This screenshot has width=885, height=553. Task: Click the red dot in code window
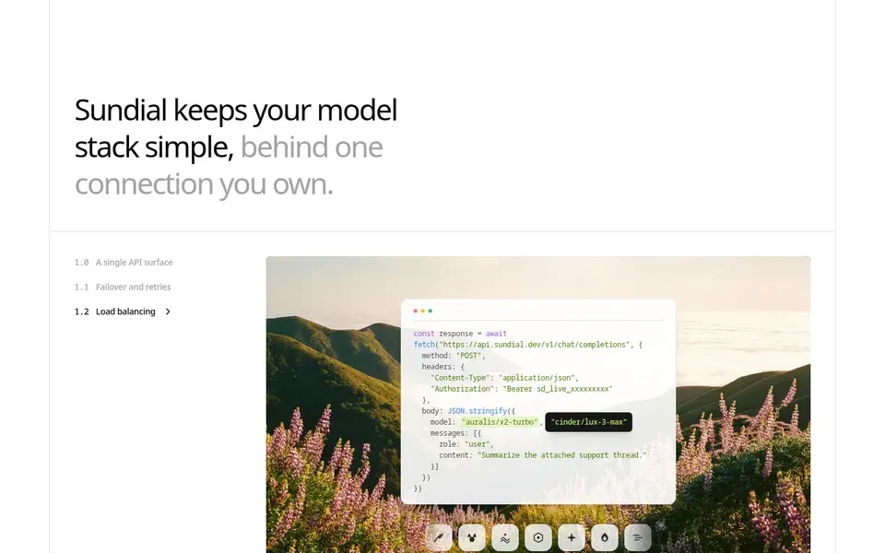(x=416, y=311)
